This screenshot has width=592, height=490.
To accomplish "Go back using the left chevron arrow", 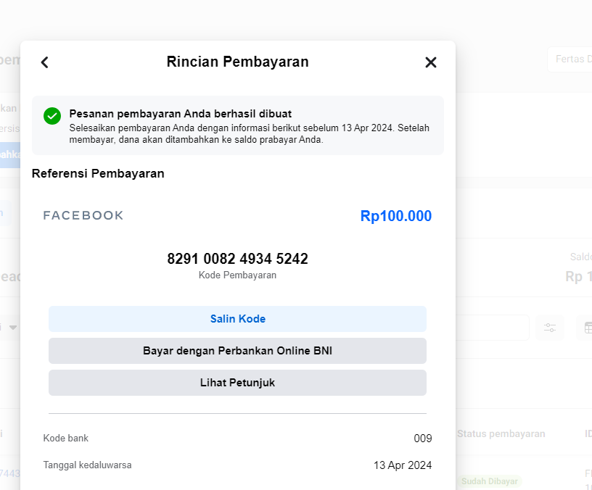I will (45, 62).
